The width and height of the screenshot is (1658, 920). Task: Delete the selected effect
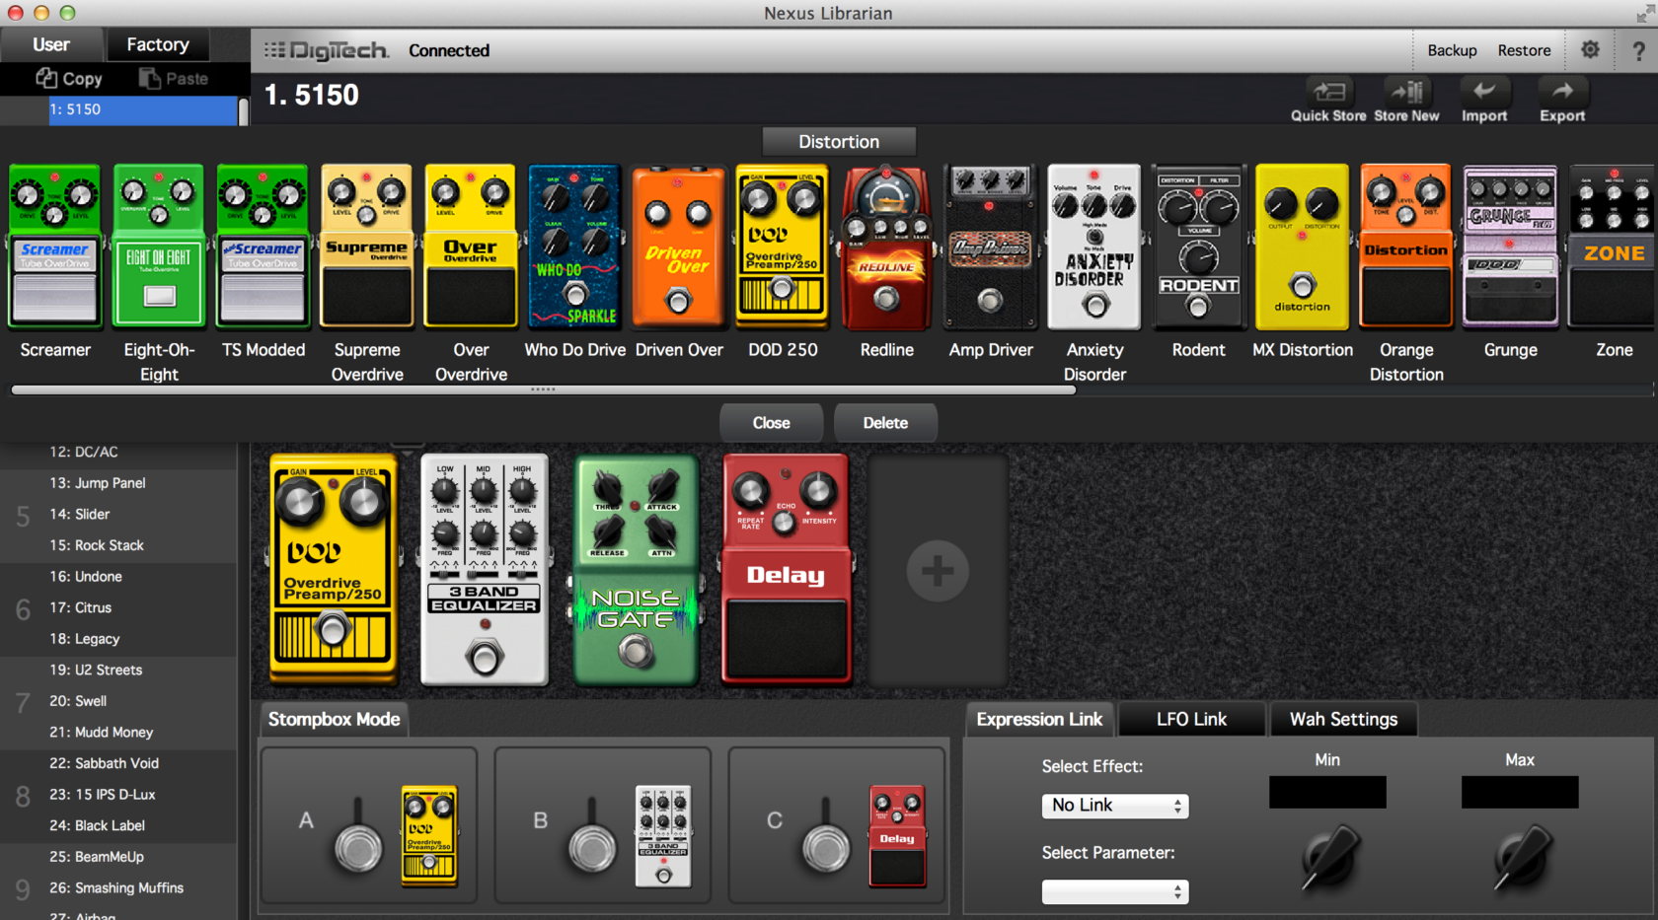(x=885, y=423)
